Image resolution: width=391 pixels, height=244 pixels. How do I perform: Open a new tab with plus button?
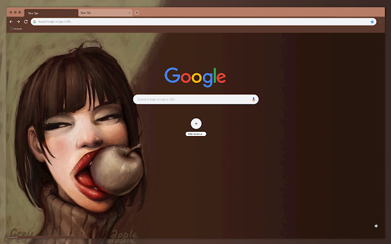pos(137,13)
